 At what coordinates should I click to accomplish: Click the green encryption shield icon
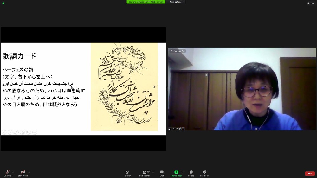tap(3, 3)
